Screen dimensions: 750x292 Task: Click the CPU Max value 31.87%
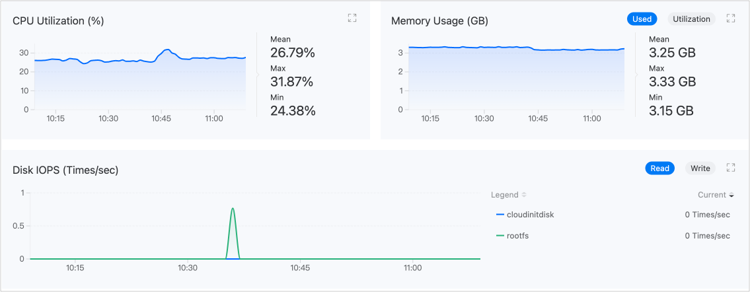coord(291,82)
